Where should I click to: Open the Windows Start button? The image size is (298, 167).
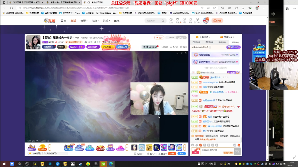point(4,164)
